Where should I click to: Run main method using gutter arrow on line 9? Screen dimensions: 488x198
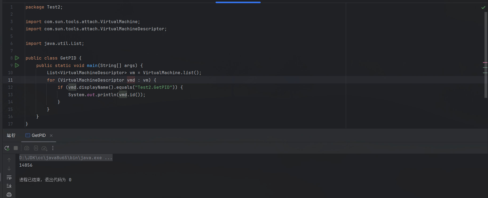click(x=17, y=65)
